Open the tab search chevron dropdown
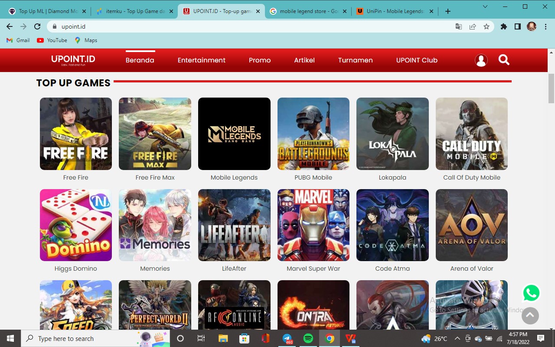The image size is (555, 347). pyautogui.click(x=485, y=7)
